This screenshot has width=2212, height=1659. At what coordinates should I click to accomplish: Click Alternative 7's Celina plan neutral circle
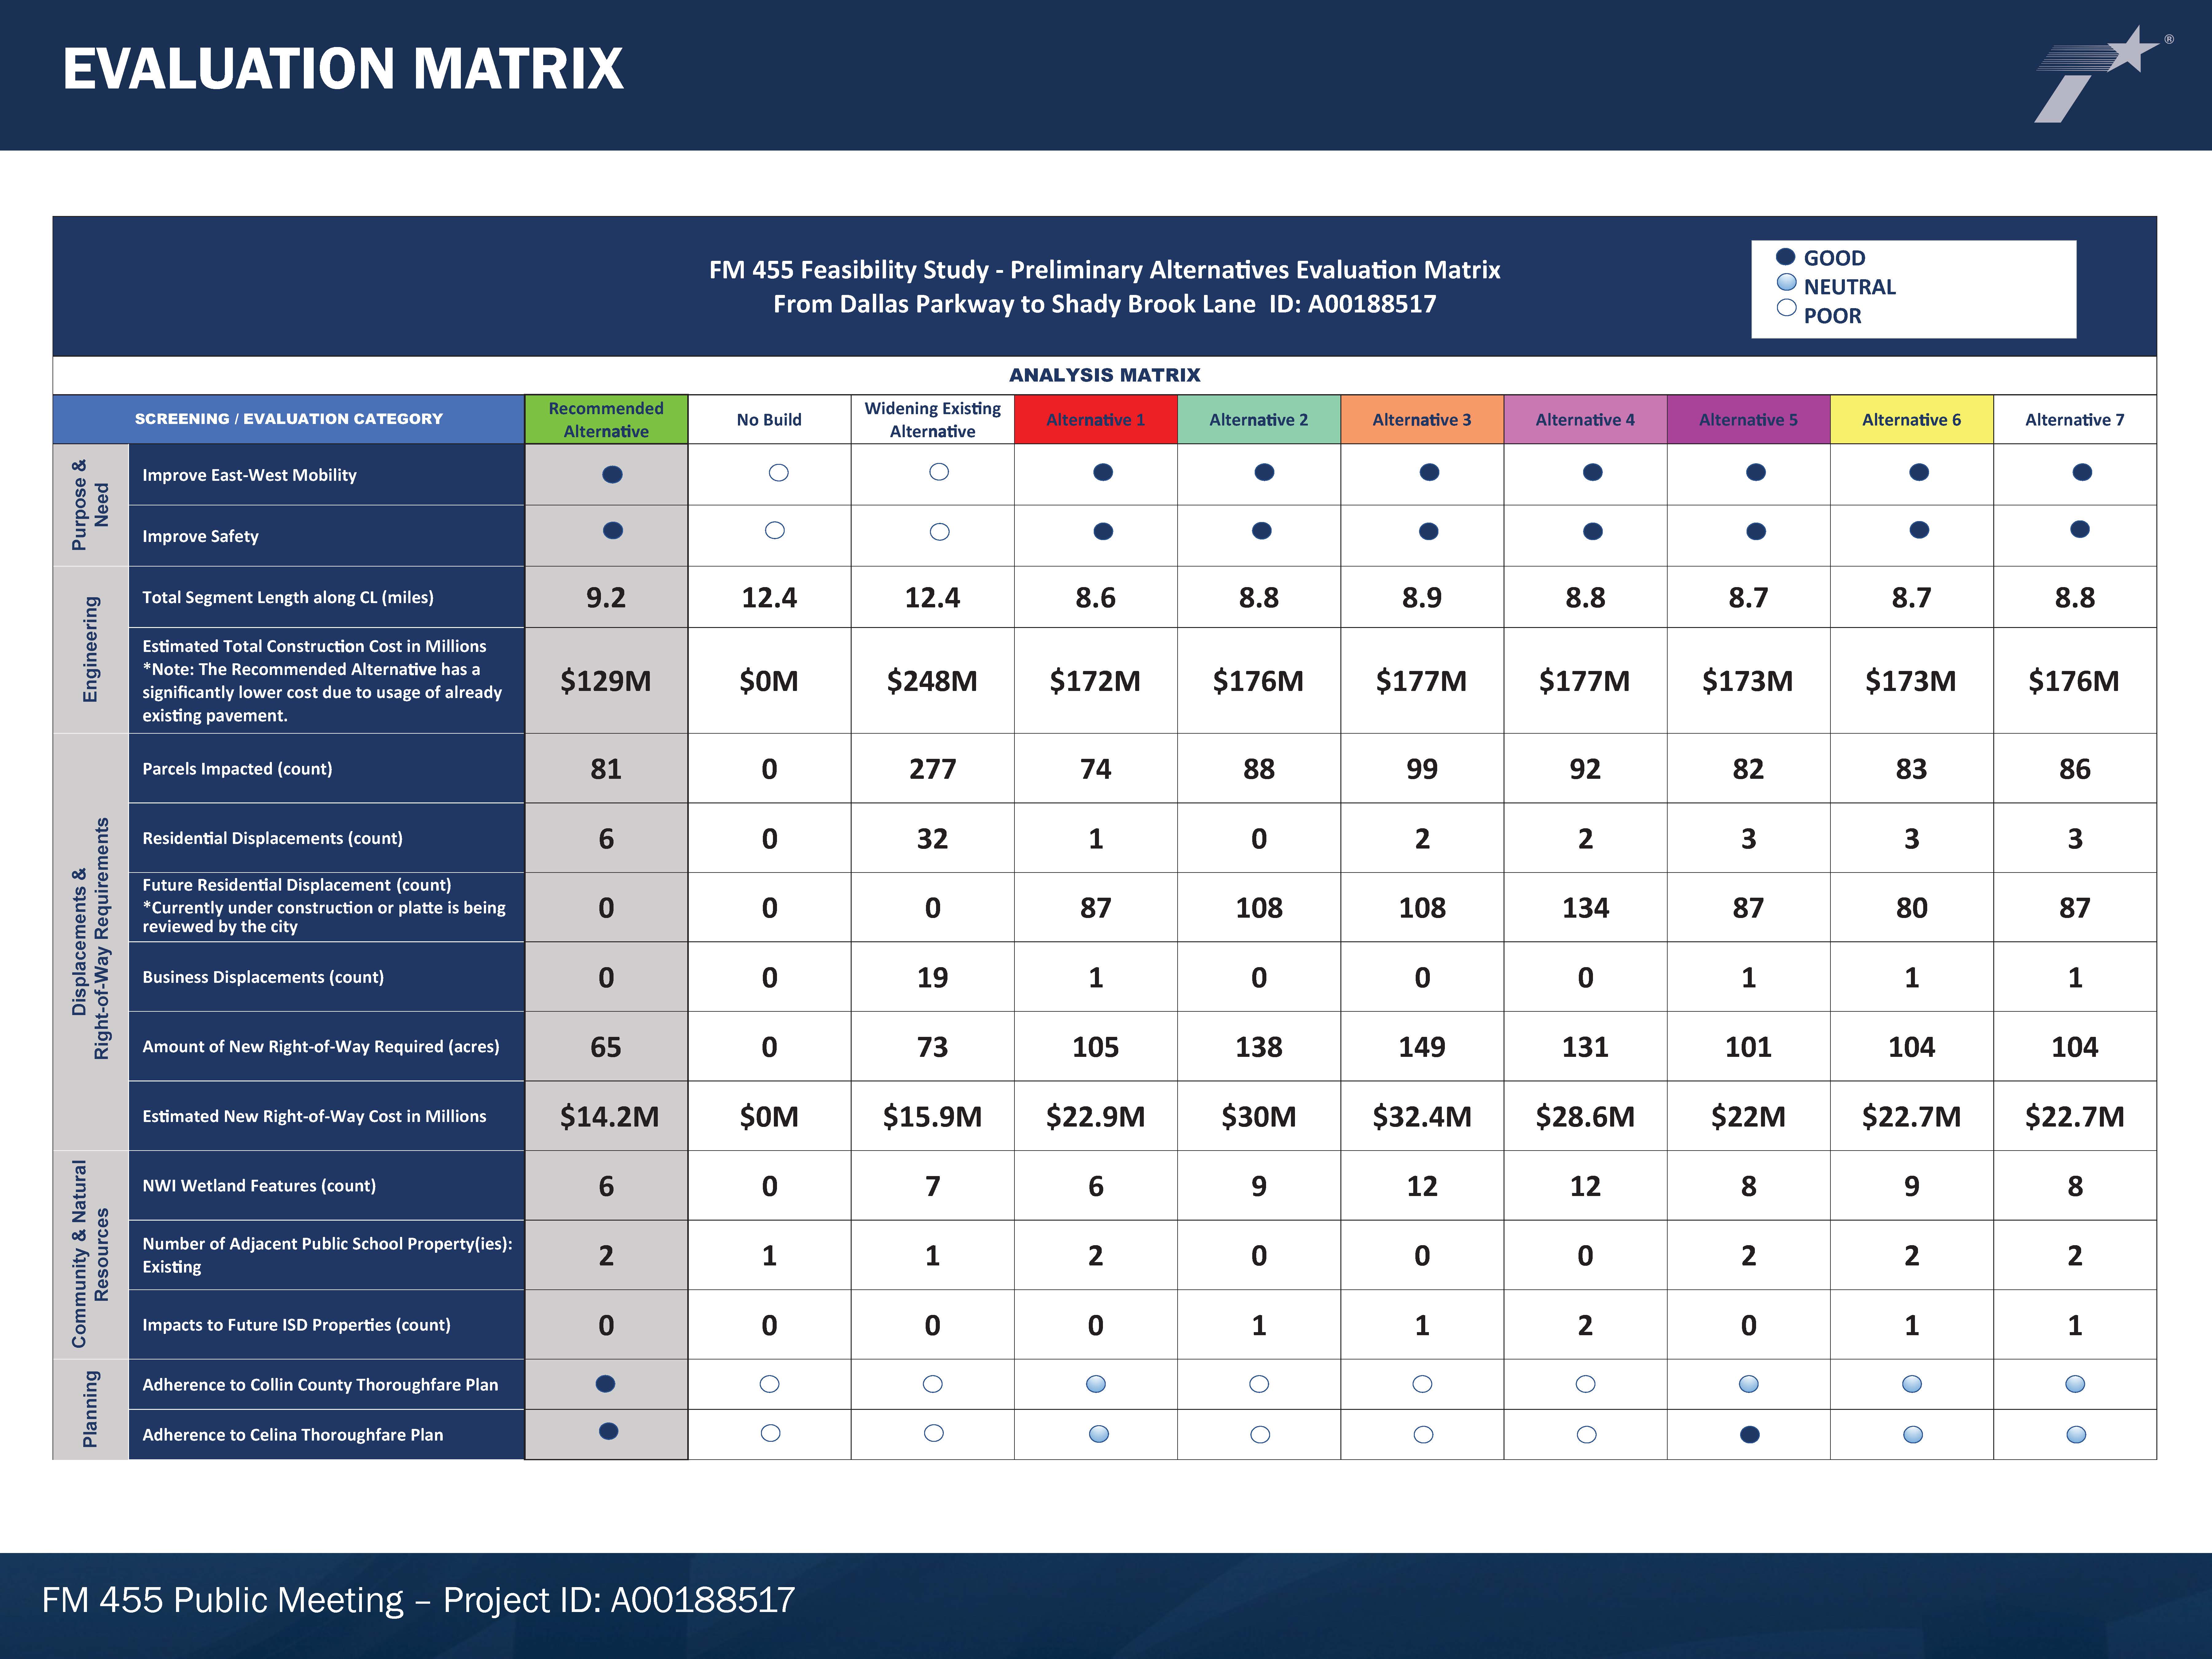tap(2076, 1435)
